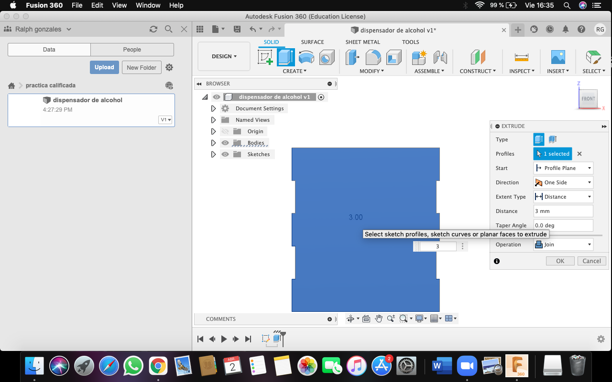Viewport: 612px width, 382px height.
Task: Click the Select tool icon
Action: [593, 57]
